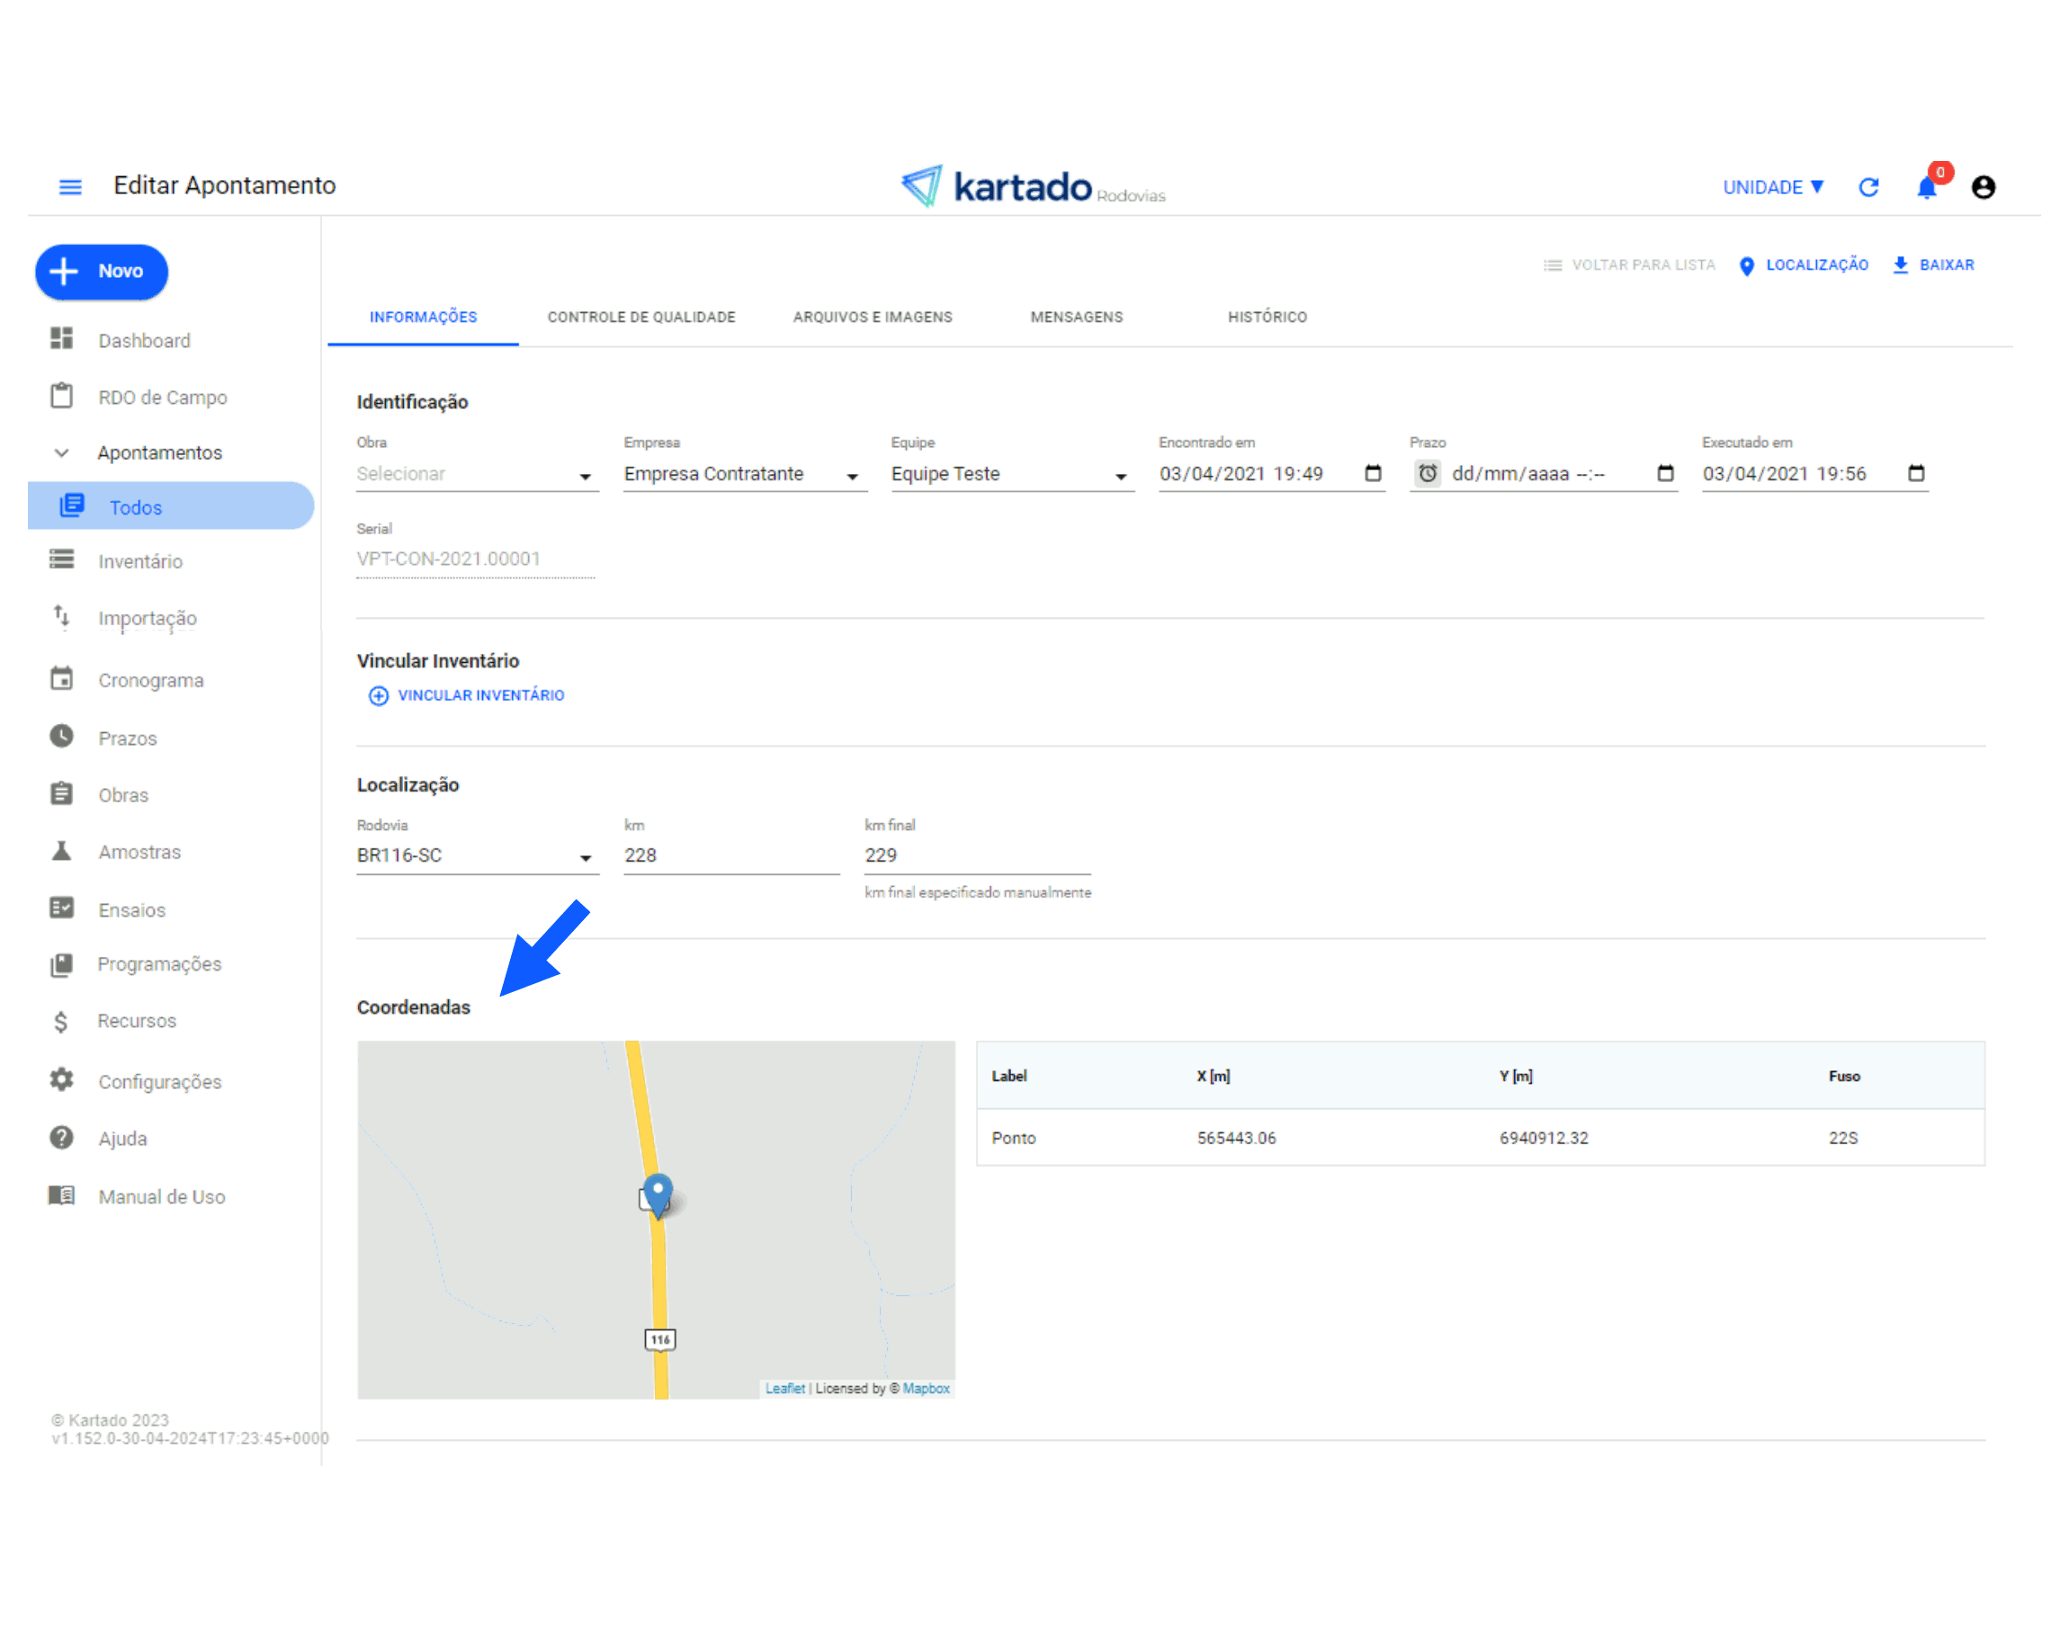Open calendar picker for Encontrado em

(1373, 474)
